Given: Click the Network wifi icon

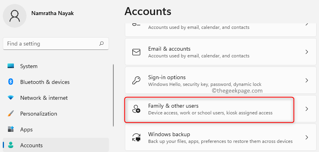Looking at the screenshot, I should [x=11, y=98].
